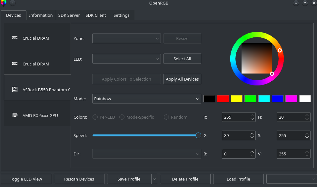Decrease the G value with down arrow
This screenshot has height=187, width=317.
coord(252,137)
